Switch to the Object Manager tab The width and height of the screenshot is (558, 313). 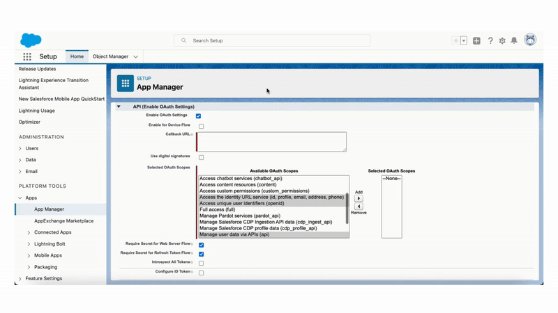point(110,56)
